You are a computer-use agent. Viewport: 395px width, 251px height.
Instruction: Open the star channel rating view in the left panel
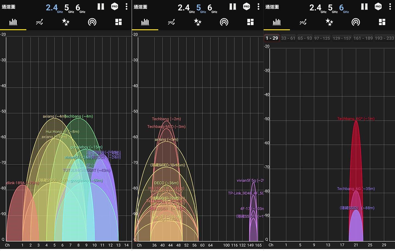pos(66,22)
